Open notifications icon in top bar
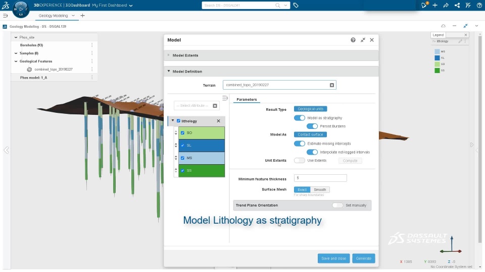Image resolution: width=485 pixels, height=272 pixels. 424,5
